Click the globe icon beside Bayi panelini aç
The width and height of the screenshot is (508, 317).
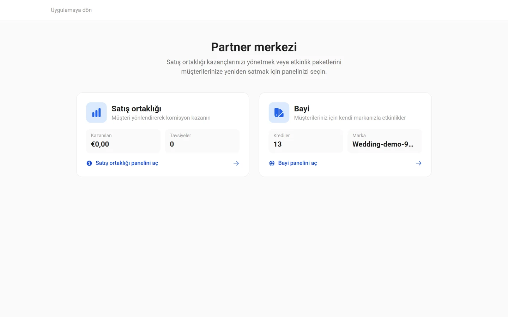point(272,163)
